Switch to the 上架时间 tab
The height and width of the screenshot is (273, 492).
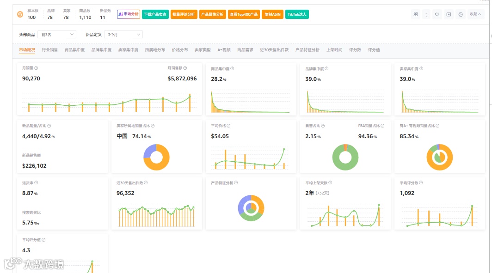[334, 50]
